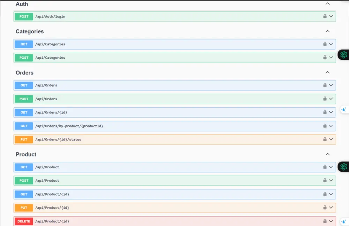Expand the GET /api/Orders endpoint arrow
This screenshot has height=226, width=349.
331,85
